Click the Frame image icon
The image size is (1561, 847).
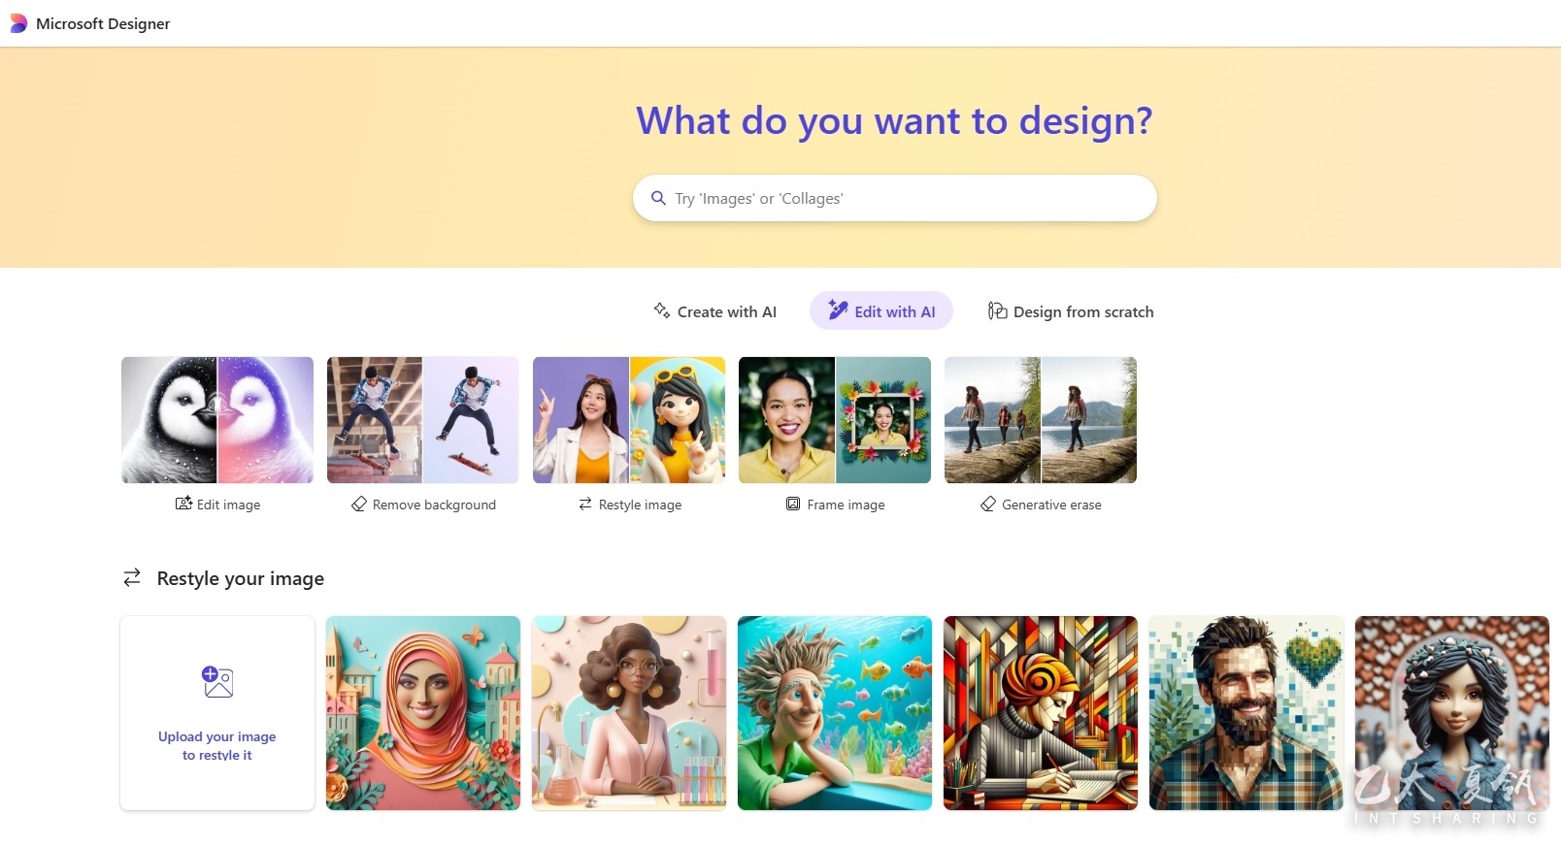click(x=793, y=504)
